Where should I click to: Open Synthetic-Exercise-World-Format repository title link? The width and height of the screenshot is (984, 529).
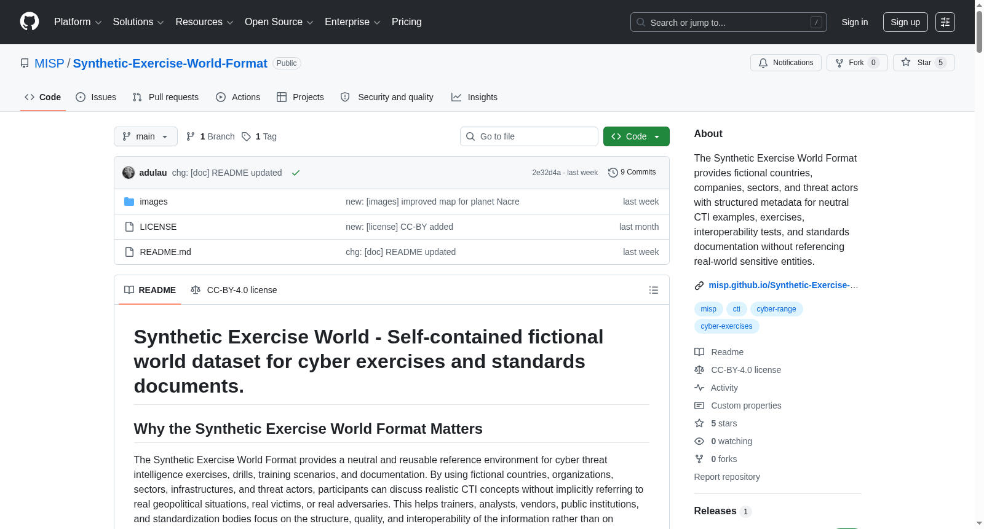(170, 63)
